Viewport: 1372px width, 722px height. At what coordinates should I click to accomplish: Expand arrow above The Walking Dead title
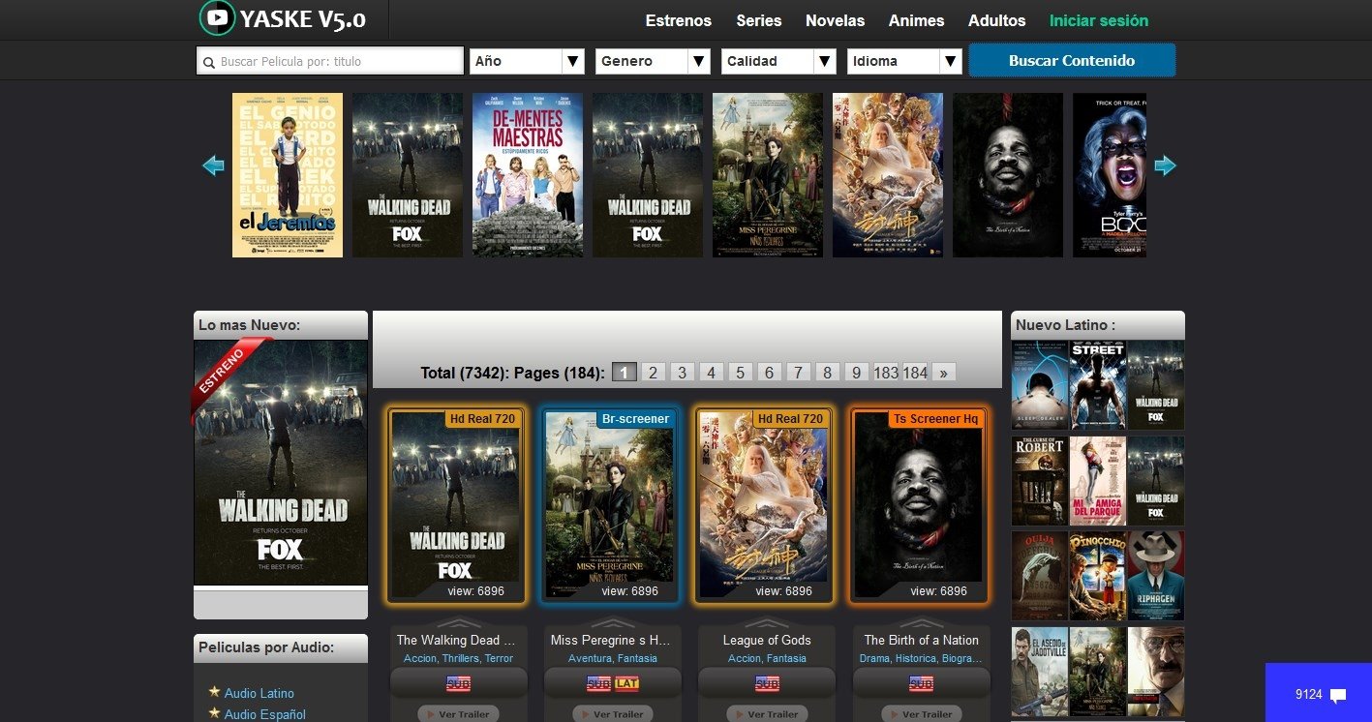click(458, 622)
